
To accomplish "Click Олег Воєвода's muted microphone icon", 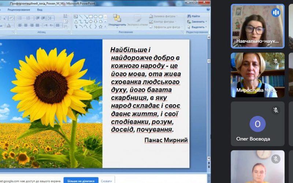I will [x=275, y=110].
